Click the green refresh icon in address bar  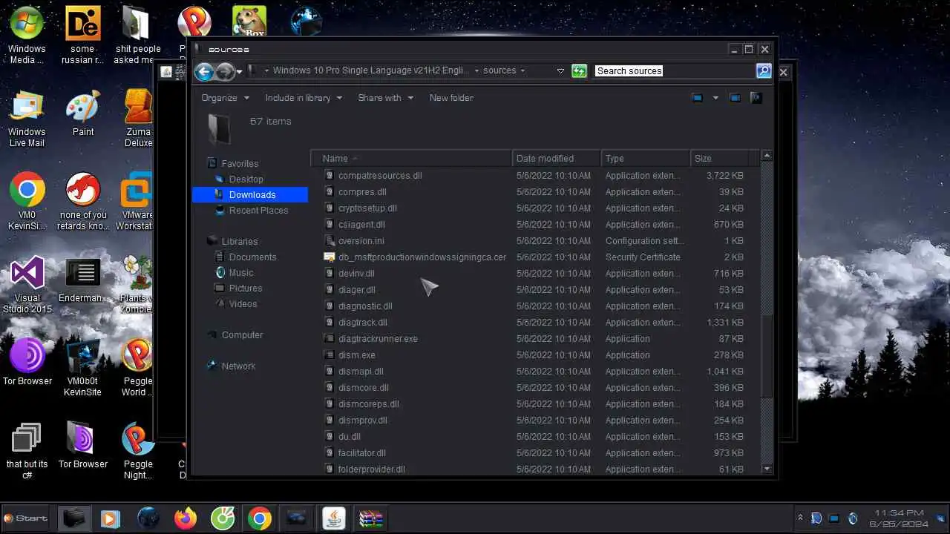coord(580,71)
